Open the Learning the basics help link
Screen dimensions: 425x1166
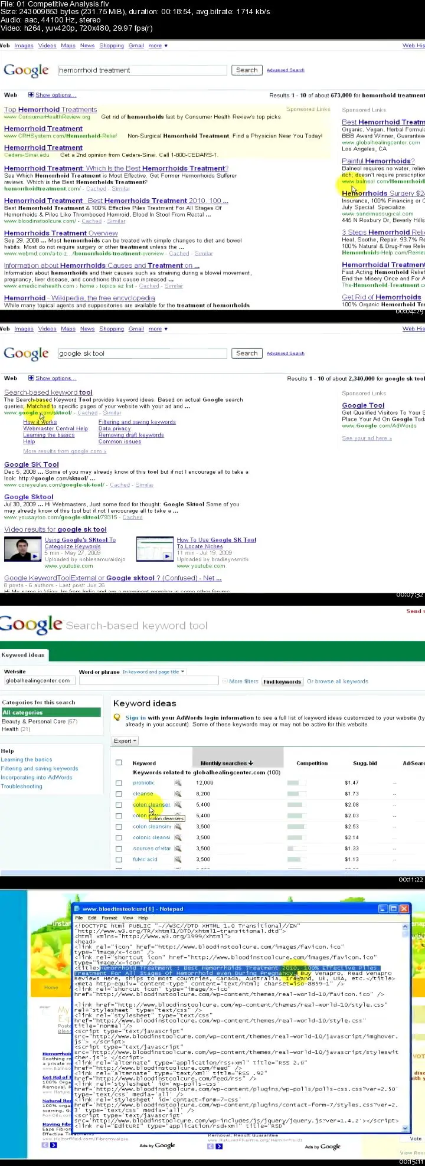click(27, 759)
